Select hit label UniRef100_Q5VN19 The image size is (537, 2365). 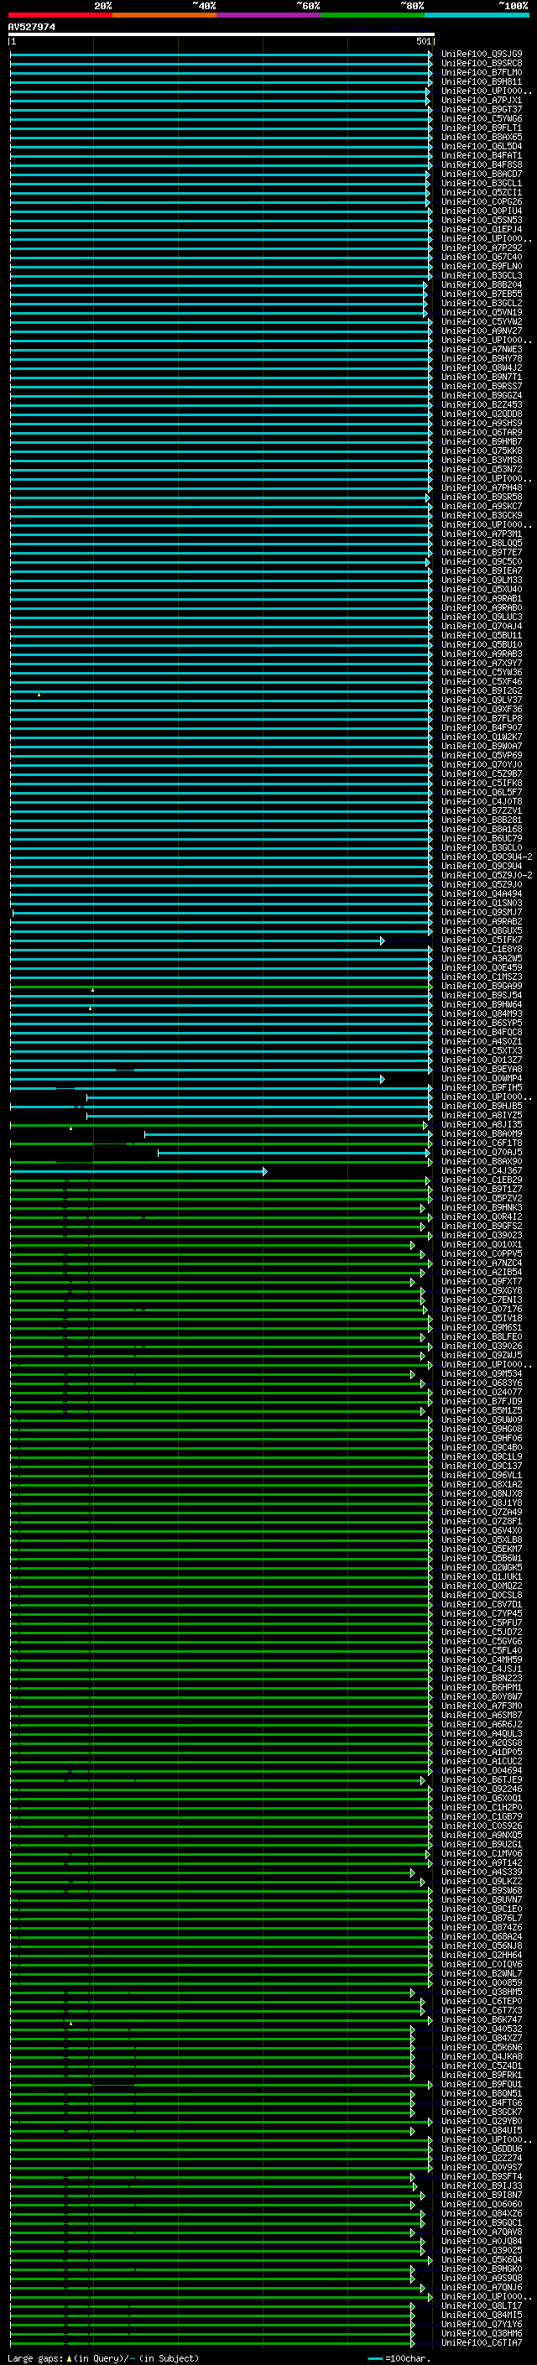[482, 312]
